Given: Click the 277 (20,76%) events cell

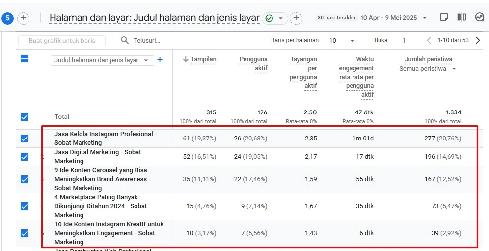Looking at the screenshot, I should [x=442, y=139].
